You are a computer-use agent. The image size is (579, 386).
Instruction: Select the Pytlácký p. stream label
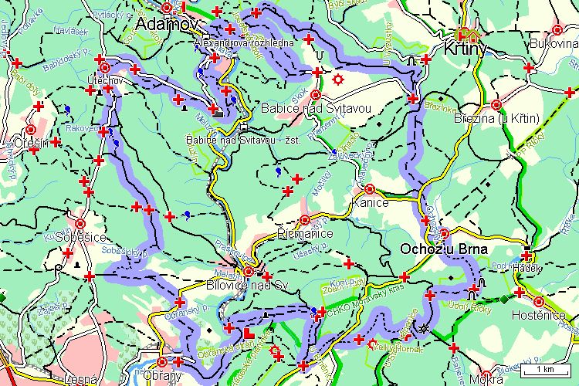(x=112, y=15)
